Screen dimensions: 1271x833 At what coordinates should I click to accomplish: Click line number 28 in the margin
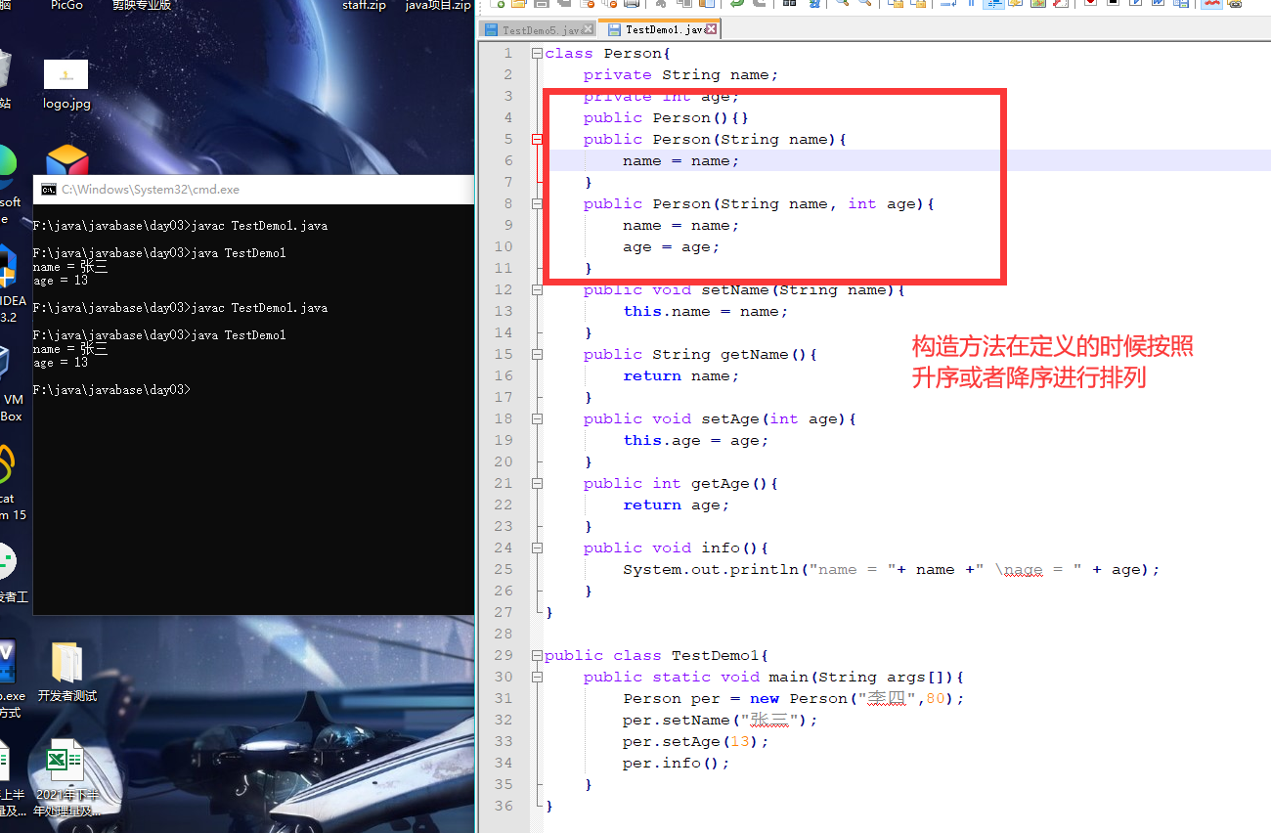pyautogui.click(x=504, y=634)
